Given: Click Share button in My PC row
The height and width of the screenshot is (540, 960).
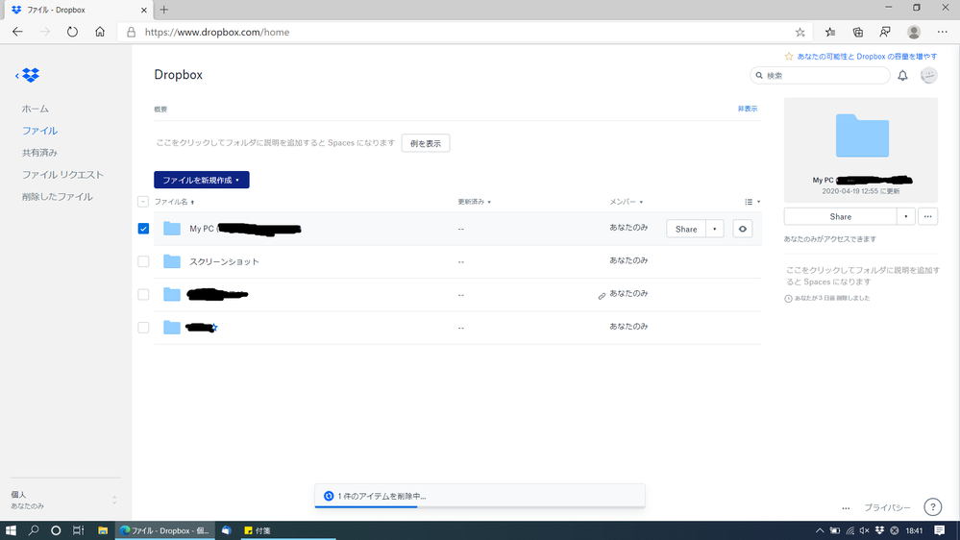Looking at the screenshot, I should pos(686,229).
